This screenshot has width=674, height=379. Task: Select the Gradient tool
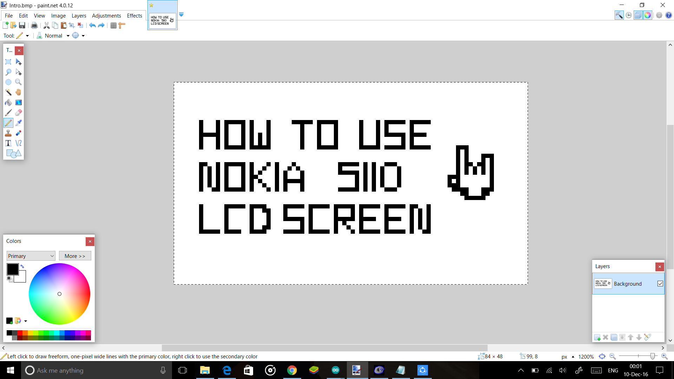pos(19,102)
